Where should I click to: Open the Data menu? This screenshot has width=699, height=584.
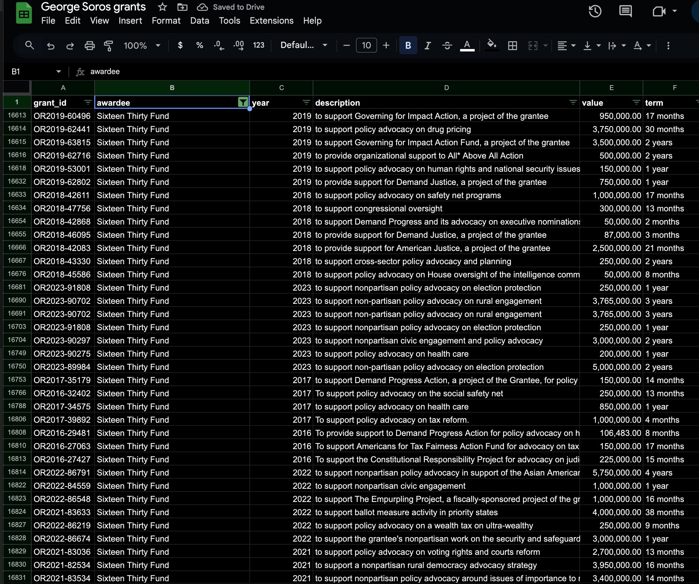200,21
